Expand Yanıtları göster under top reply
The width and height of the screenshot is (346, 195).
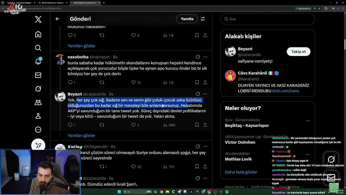click(81, 46)
